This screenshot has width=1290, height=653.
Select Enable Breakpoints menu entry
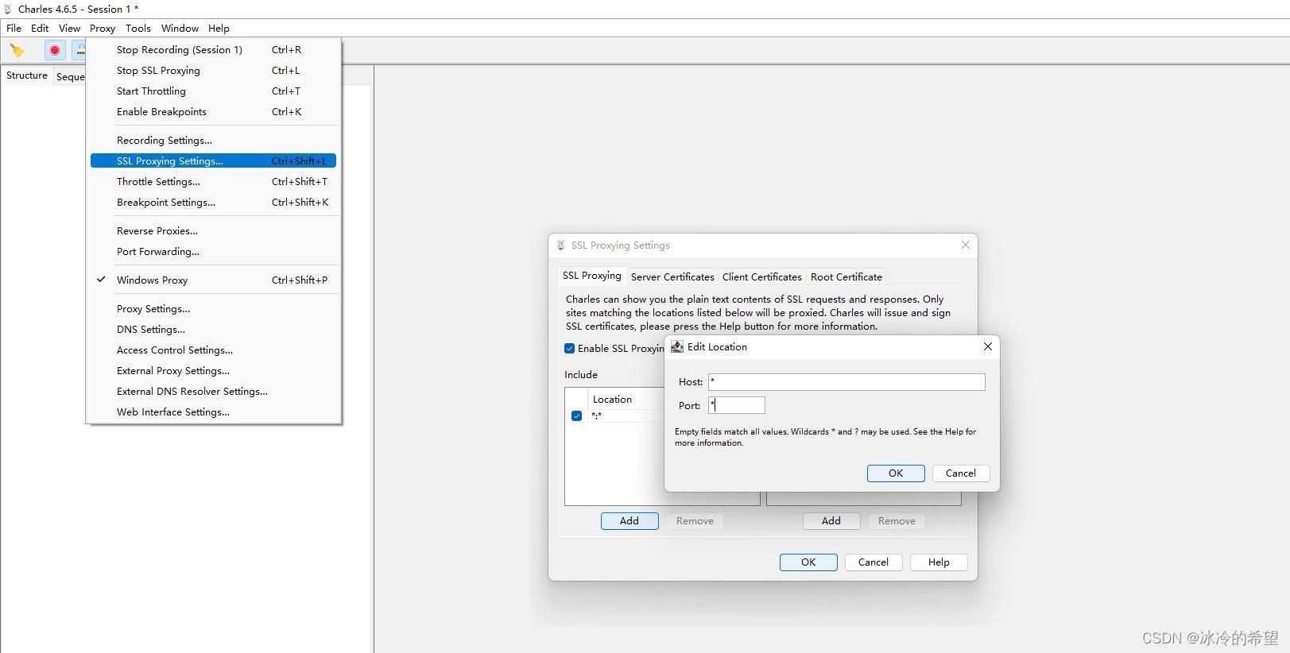pyautogui.click(x=214, y=111)
